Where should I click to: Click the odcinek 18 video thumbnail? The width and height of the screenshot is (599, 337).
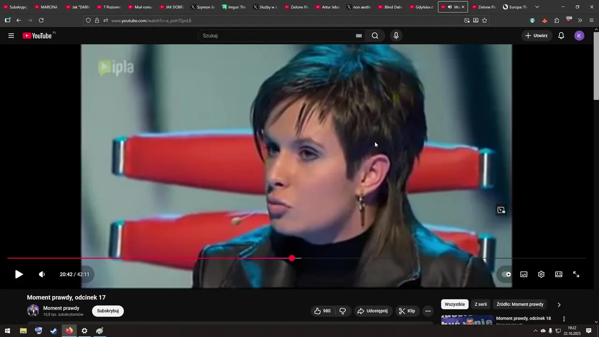pyautogui.click(x=467, y=320)
